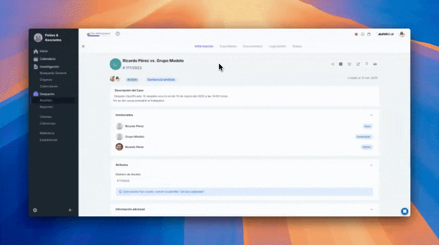Click the case number # 177/2023
The width and height of the screenshot is (439, 245).
click(132, 68)
